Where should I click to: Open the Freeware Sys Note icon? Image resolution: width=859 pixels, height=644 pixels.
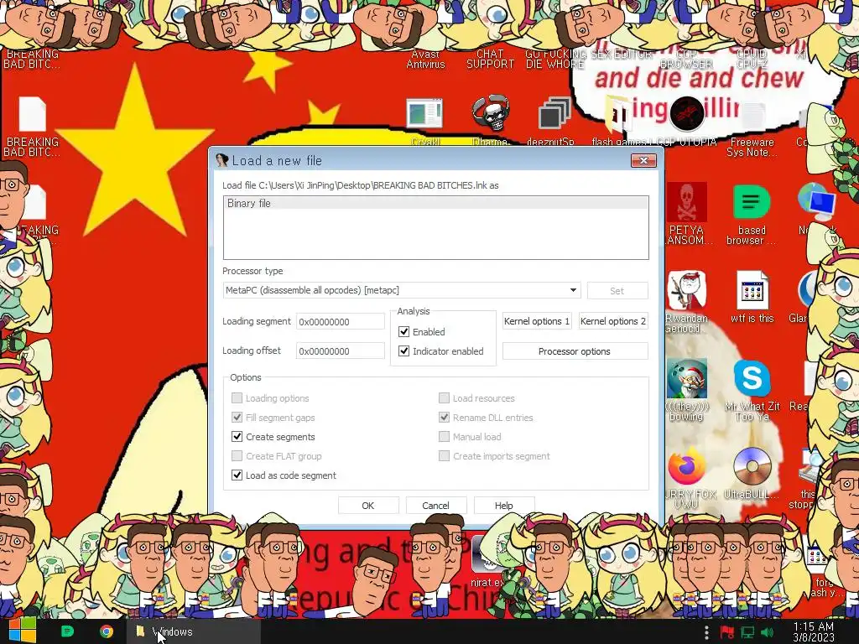752,116
